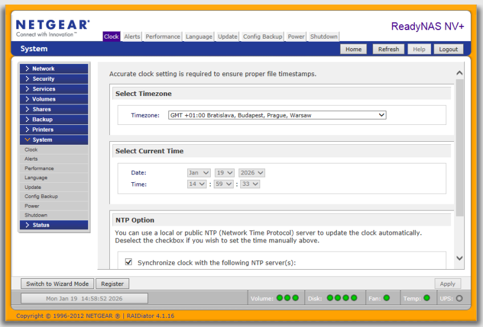Expand the Shares menu section
Screen dimensions: 483x327
point(54,109)
